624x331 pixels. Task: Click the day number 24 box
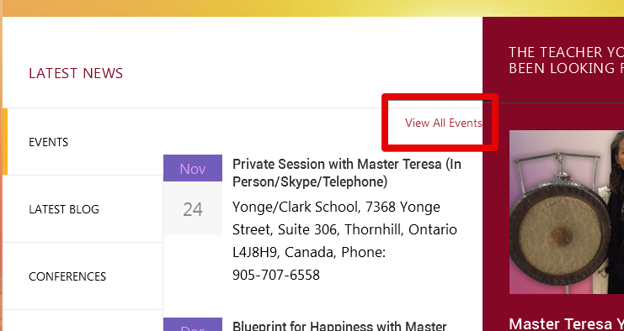coord(193,208)
